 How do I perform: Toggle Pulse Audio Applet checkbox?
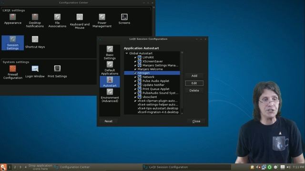135,81
